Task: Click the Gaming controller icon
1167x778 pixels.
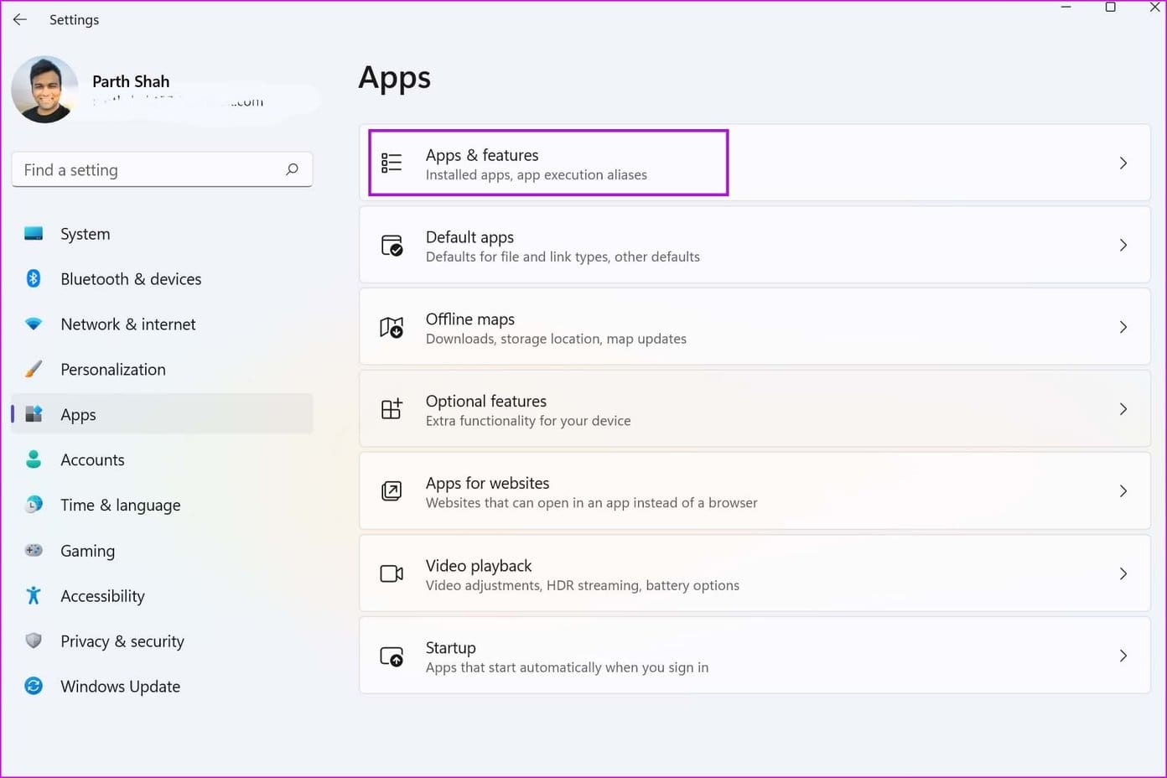Action: 34,550
